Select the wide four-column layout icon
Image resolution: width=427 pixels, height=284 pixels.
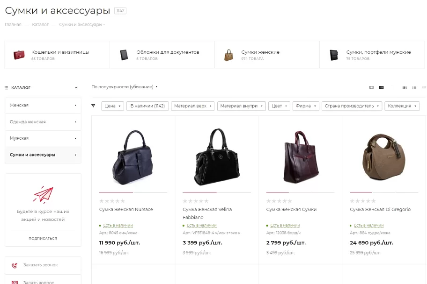[381, 87]
